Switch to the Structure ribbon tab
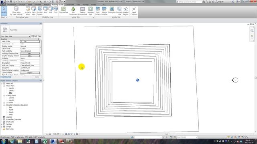Screen dimensions: 257x144 pos(22,4)
